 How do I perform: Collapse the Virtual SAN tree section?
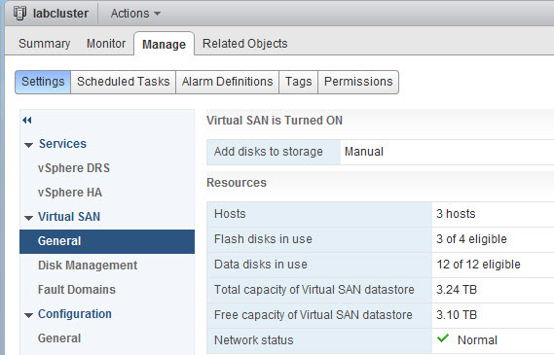pyautogui.click(x=28, y=218)
